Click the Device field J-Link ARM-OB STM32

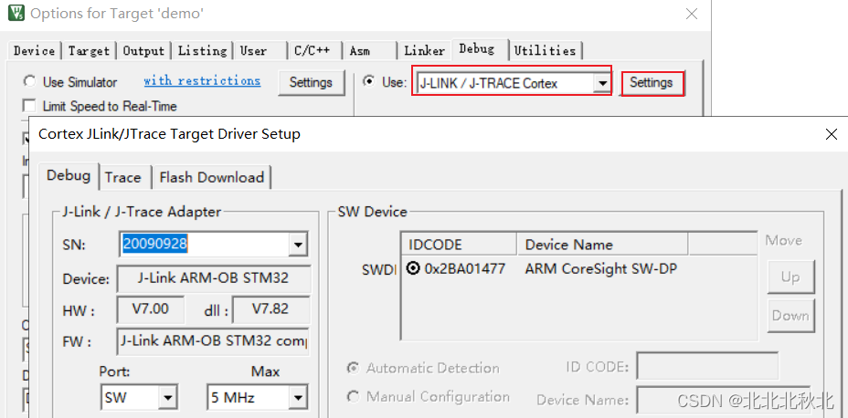[x=213, y=278]
